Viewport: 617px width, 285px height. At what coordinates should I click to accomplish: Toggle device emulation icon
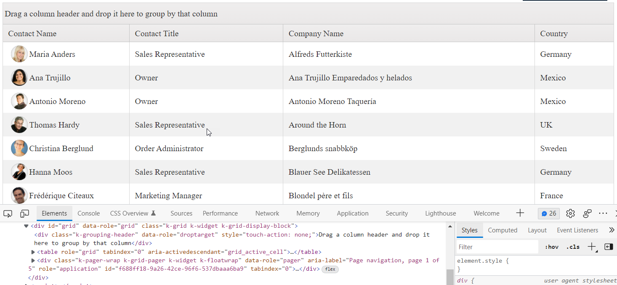coord(25,213)
